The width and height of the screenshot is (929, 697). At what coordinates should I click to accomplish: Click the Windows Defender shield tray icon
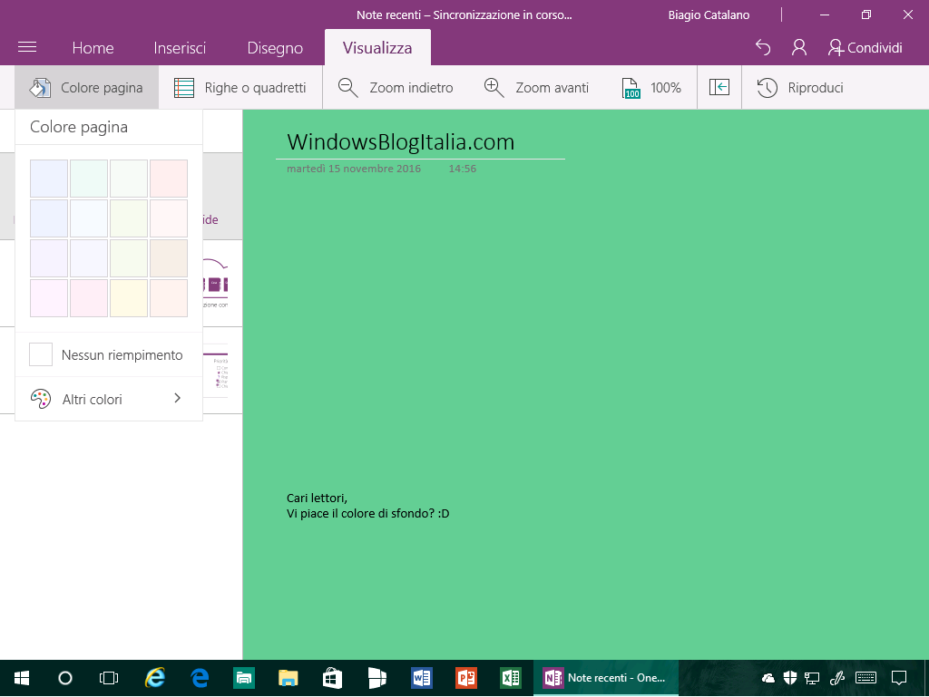pyautogui.click(x=790, y=678)
